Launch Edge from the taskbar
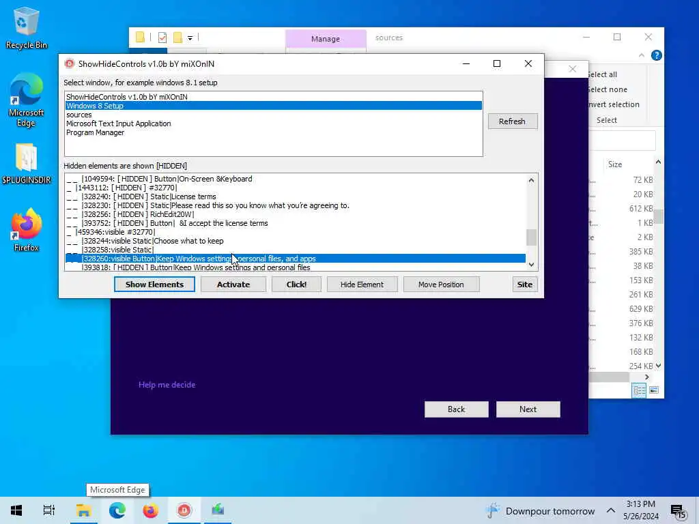699x524 pixels. point(117,510)
